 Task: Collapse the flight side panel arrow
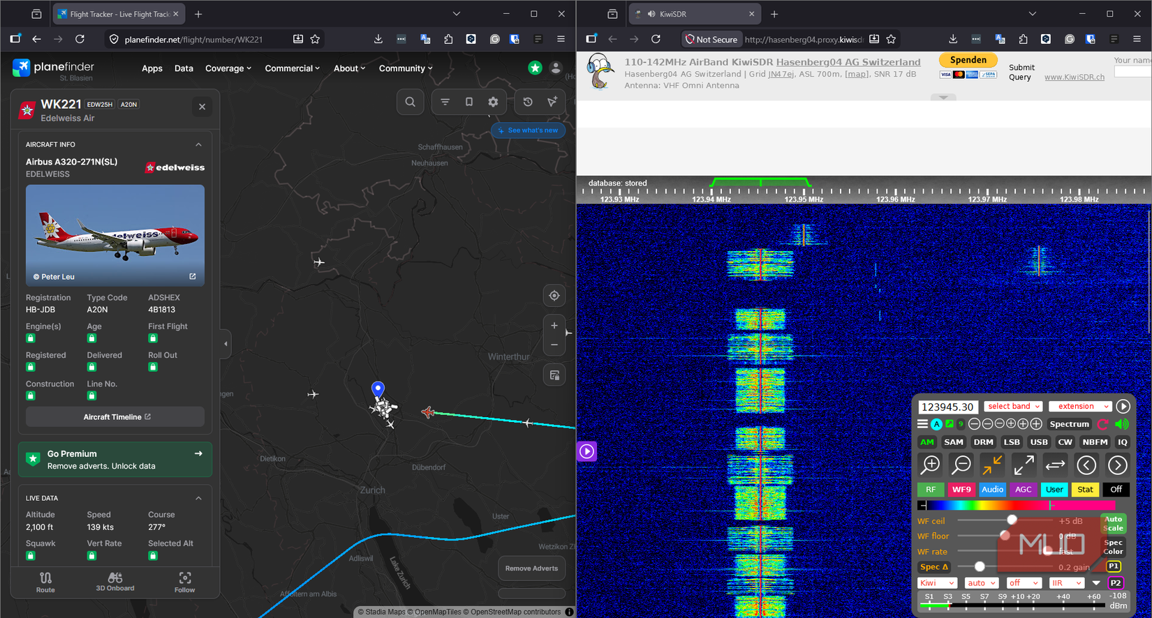226,343
